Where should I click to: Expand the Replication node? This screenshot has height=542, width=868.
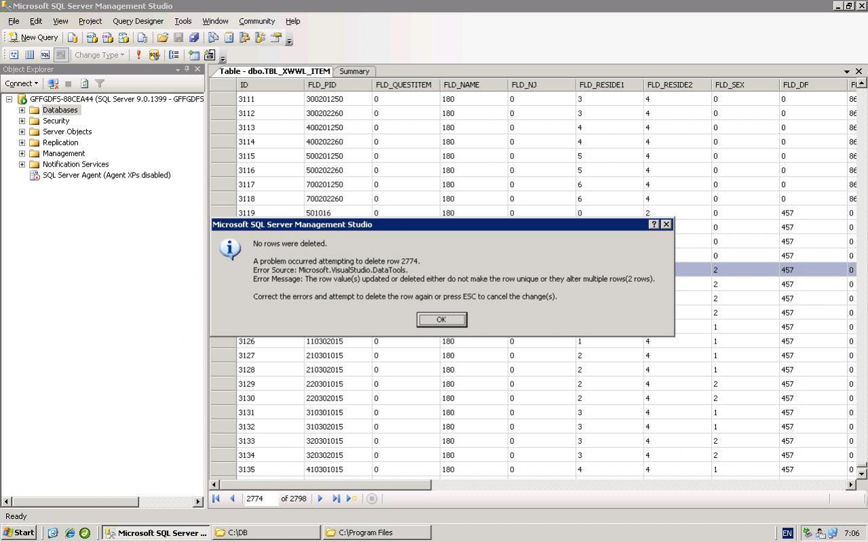coord(22,142)
